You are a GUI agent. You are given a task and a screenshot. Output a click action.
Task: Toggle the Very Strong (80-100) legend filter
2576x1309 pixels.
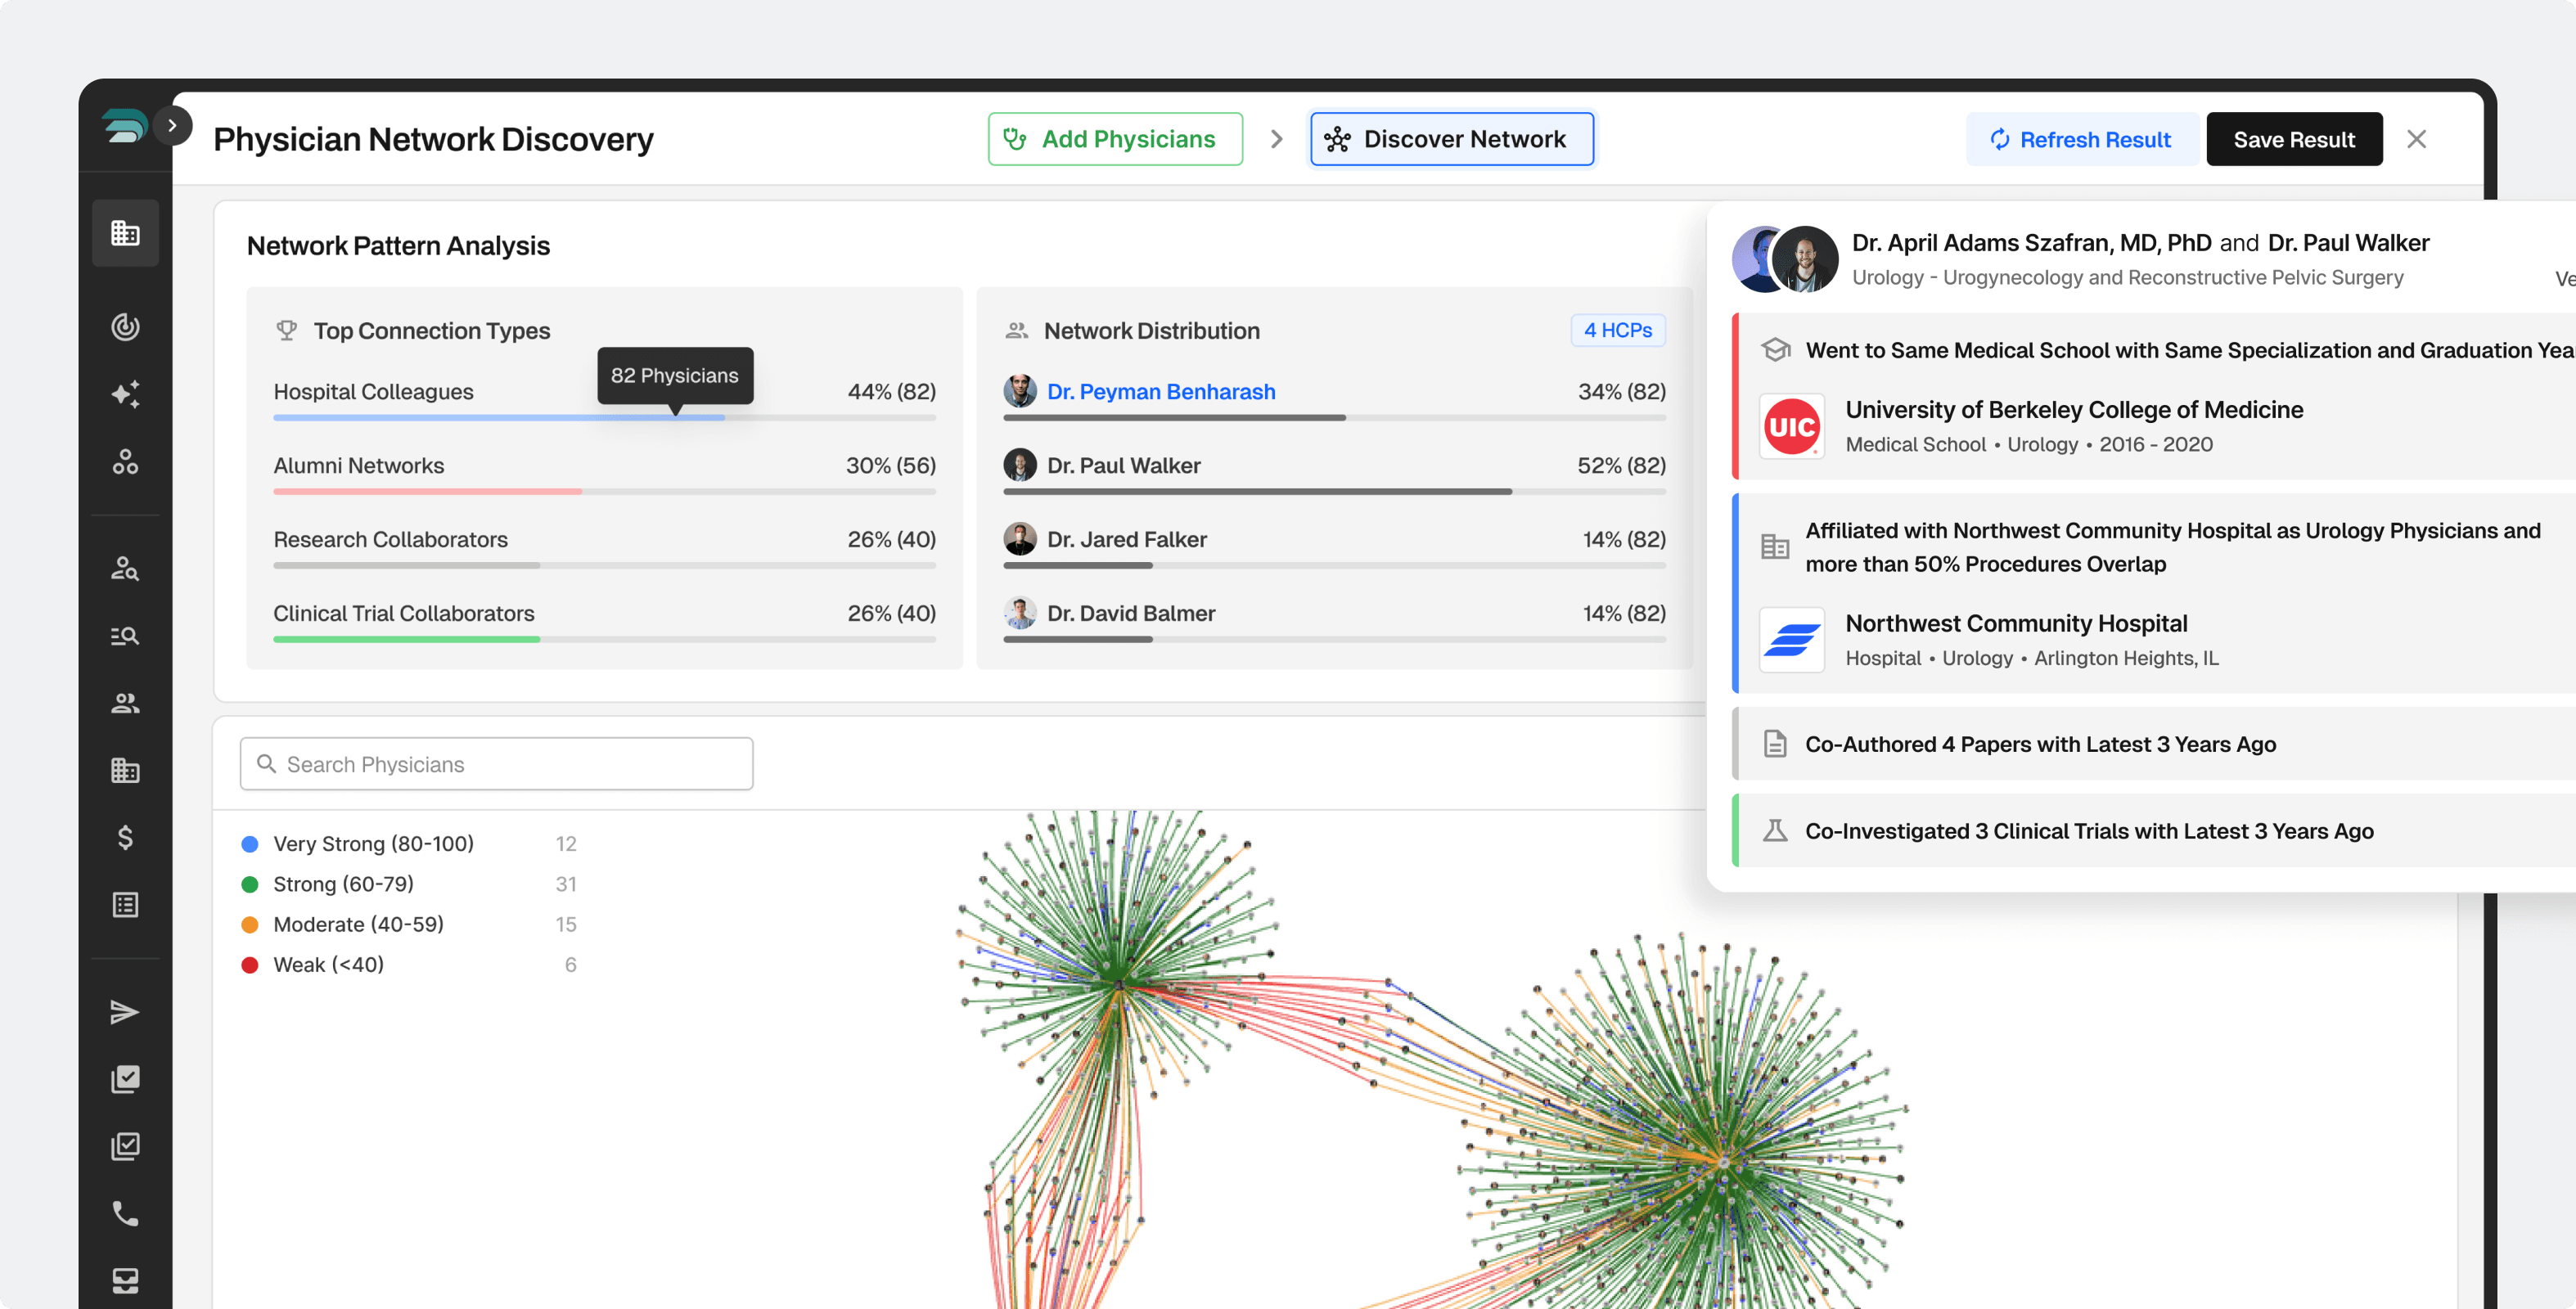(x=408, y=844)
